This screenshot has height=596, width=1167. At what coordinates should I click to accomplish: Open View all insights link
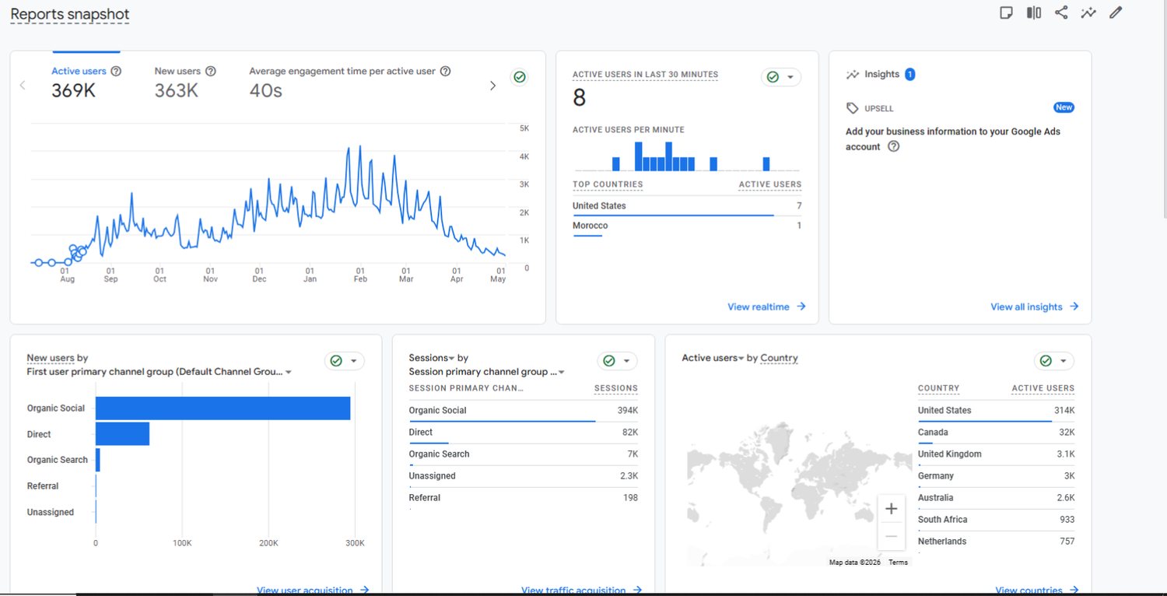tap(1034, 307)
